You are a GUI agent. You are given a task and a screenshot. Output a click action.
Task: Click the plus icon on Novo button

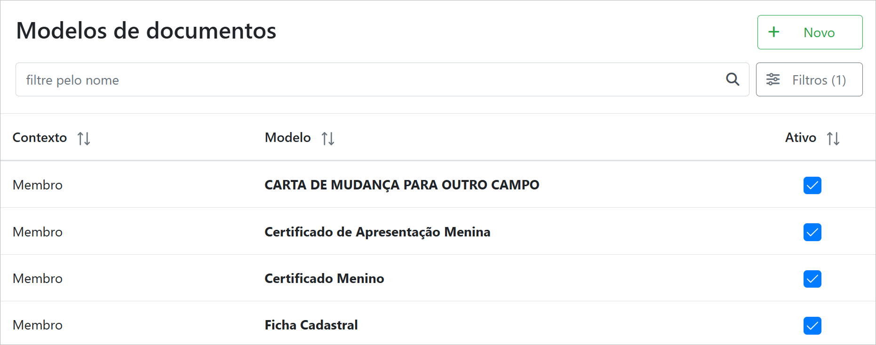(774, 32)
